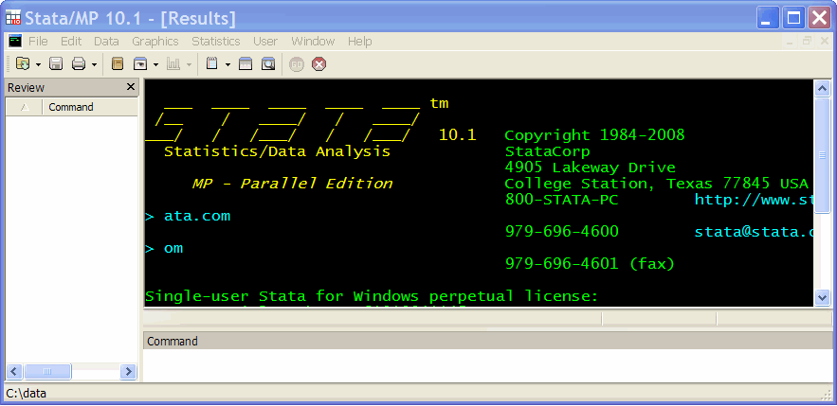Screen dimensions: 837x406
Task: Open the Data Editor icon
Action: pyautogui.click(x=246, y=64)
